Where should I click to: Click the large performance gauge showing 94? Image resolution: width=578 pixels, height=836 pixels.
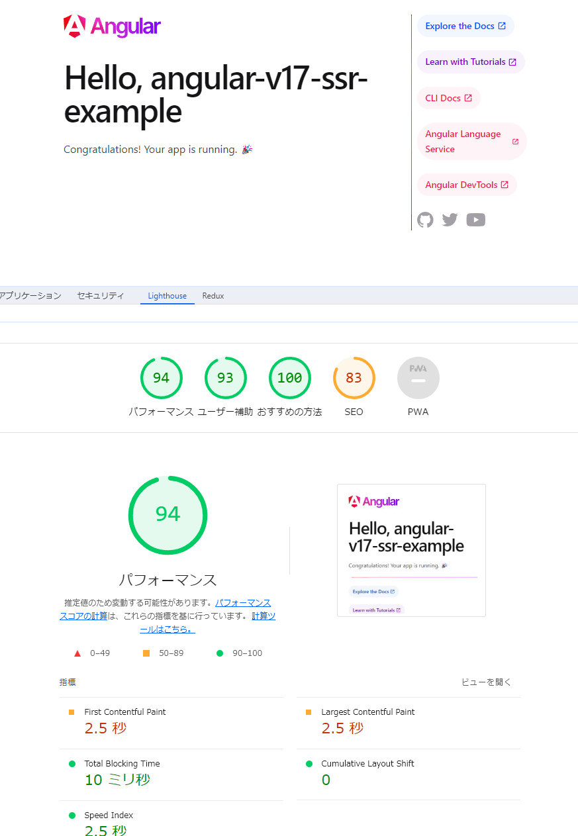(x=168, y=515)
